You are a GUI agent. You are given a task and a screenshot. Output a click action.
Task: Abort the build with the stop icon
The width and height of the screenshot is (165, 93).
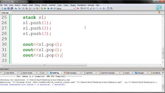coord(55,9)
